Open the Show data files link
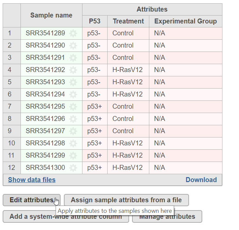239x230 pixels. tap(32, 180)
